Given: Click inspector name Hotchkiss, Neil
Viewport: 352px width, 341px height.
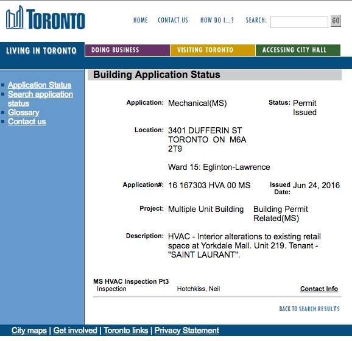Looking at the screenshot, I should [199, 289].
